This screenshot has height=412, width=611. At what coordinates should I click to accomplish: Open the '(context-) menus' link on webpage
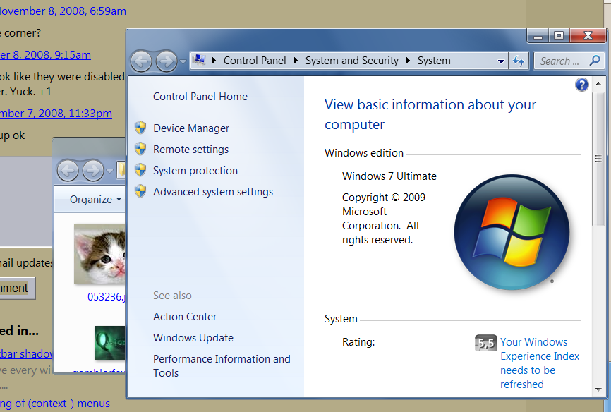(x=55, y=404)
